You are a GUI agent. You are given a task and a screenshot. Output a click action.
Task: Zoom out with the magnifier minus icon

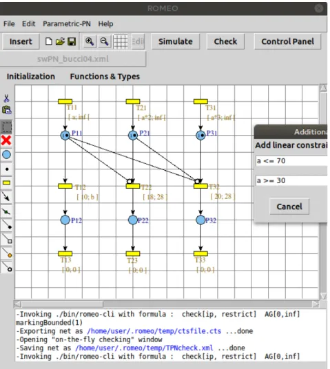pyautogui.click(x=104, y=41)
